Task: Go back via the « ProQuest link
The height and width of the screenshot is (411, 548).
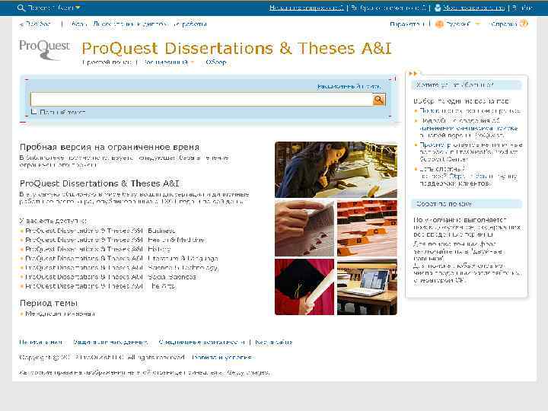Action: pos(35,24)
